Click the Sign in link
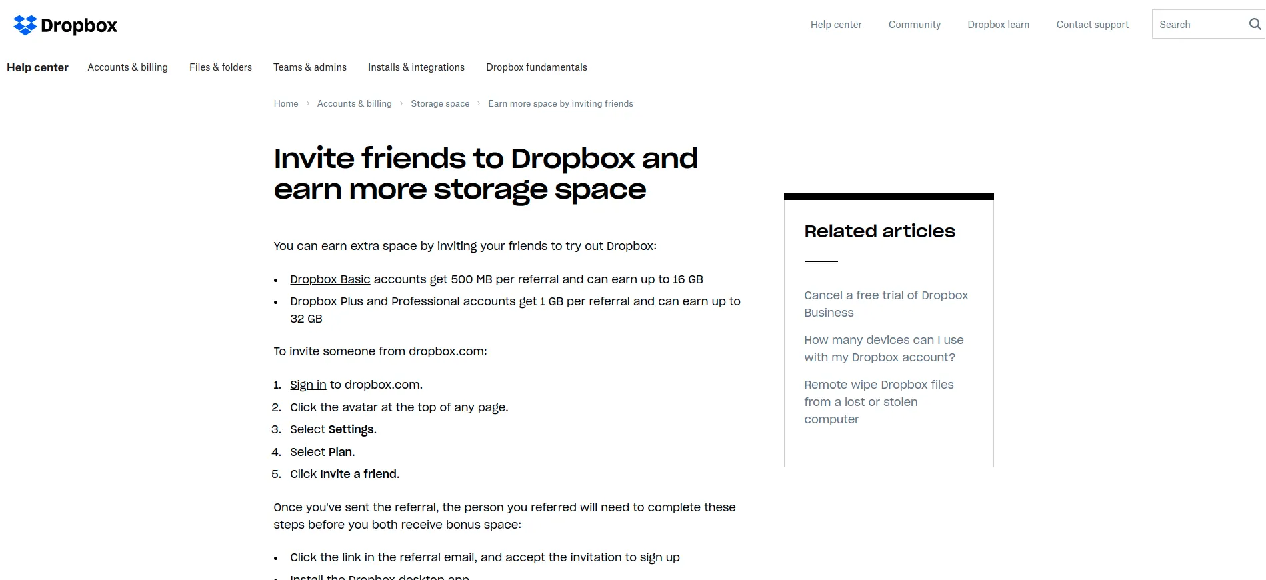 tap(308, 385)
